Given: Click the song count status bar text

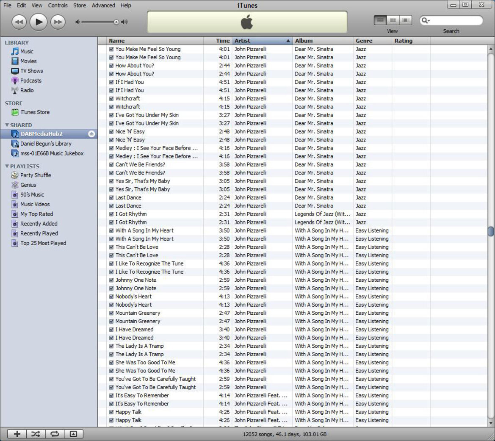Looking at the screenshot, I should 285,434.
